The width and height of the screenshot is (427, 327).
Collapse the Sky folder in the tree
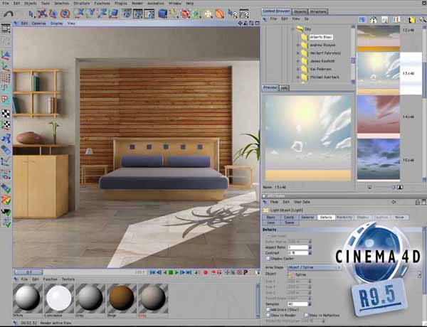(292, 29)
